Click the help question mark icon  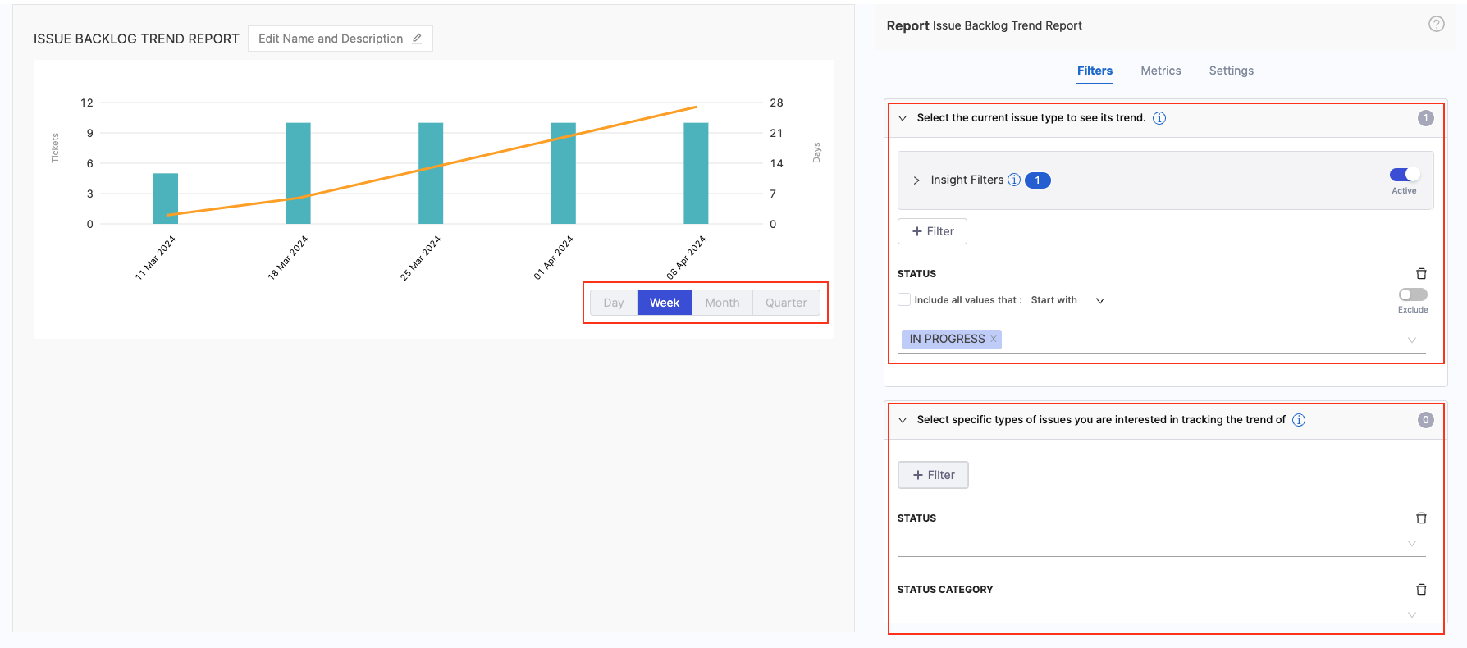(1436, 25)
